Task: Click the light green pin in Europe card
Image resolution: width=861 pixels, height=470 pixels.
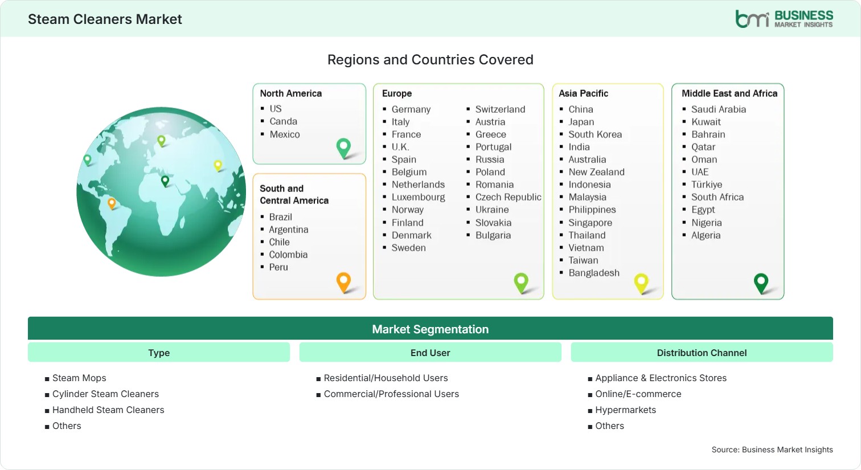Action: click(x=521, y=283)
